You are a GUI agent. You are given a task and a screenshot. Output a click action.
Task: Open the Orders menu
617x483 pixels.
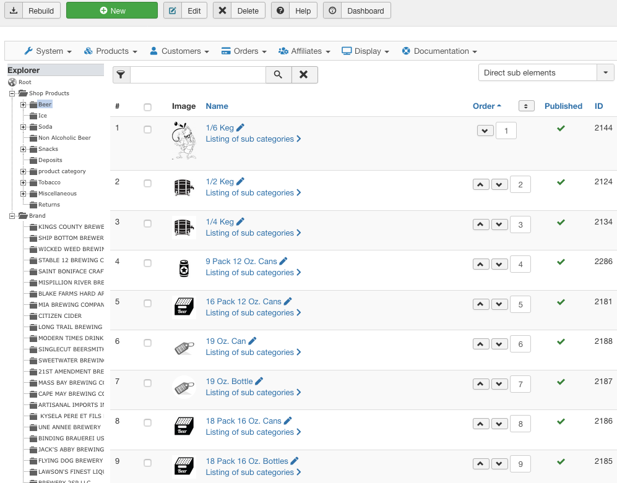click(244, 51)
